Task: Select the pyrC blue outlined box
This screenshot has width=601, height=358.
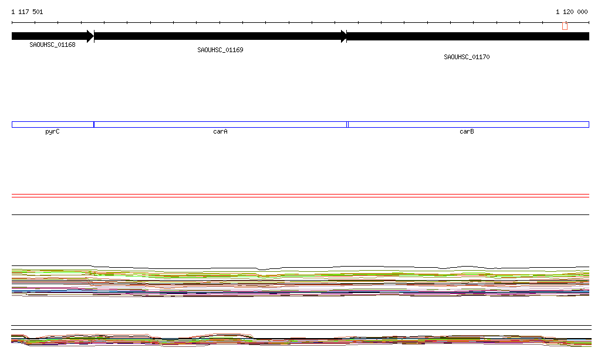Action: tap(52, 124)
